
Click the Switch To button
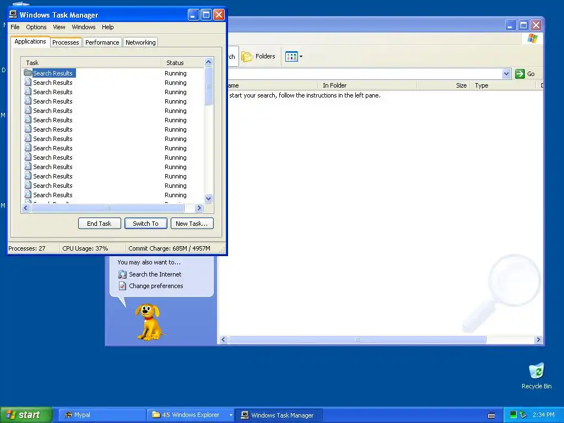click(x=145, y=224)
